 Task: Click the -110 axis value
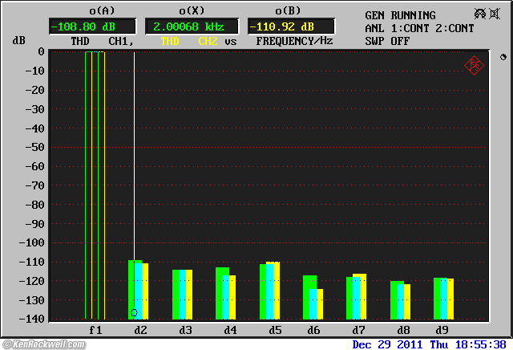(32, 262)
